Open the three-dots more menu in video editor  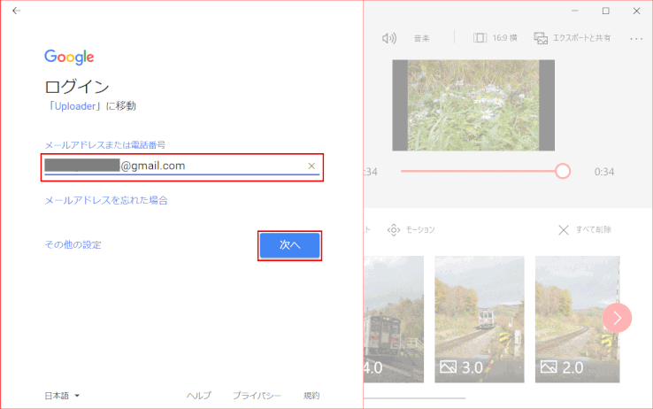pyautogui.click(x=636, y=39)
